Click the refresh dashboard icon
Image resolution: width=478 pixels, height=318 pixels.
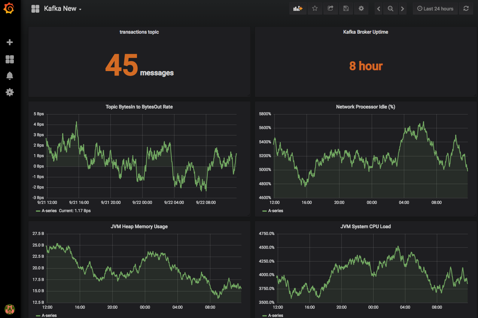click(466, 9)
